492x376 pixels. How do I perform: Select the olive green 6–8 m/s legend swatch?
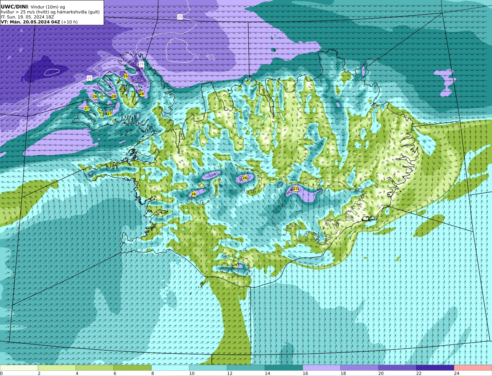pos(132,368)
